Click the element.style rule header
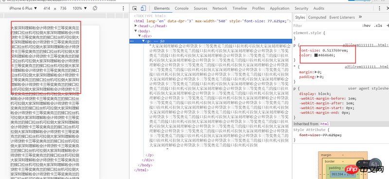Viewport: 389px width, 179px height. coord(309,33)
